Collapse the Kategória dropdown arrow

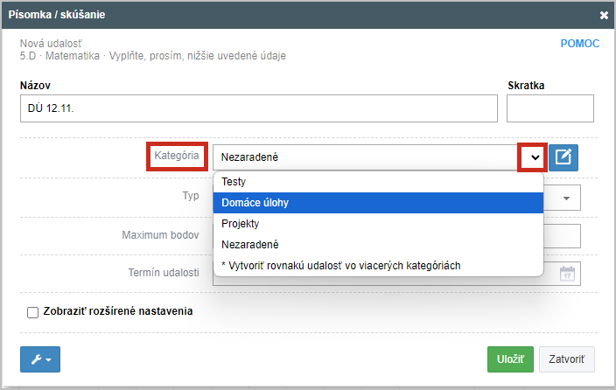(x=535, y=157)
